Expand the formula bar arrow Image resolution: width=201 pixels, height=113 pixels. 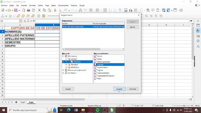point(191,21)
